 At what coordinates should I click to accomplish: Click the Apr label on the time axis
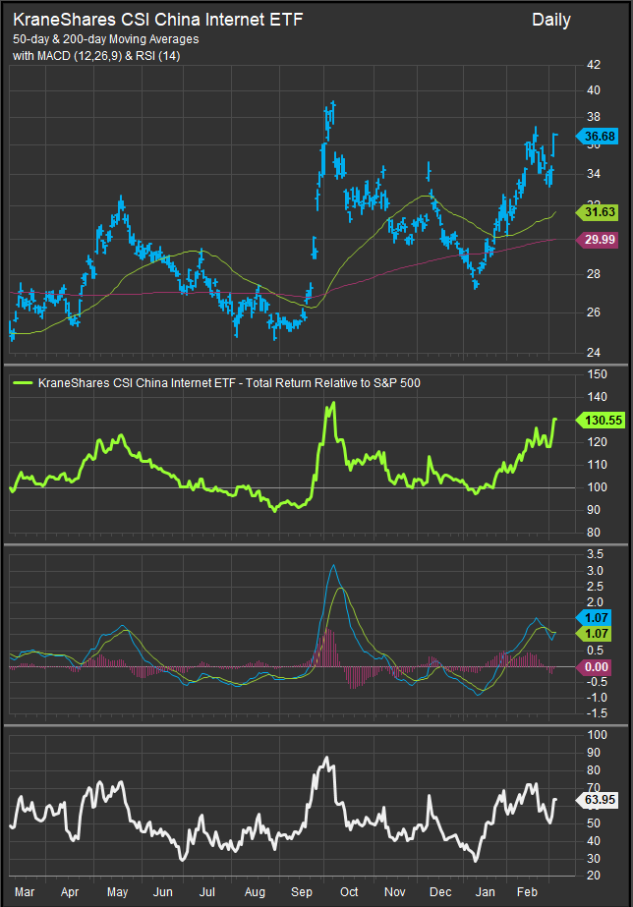pos(70,892)
